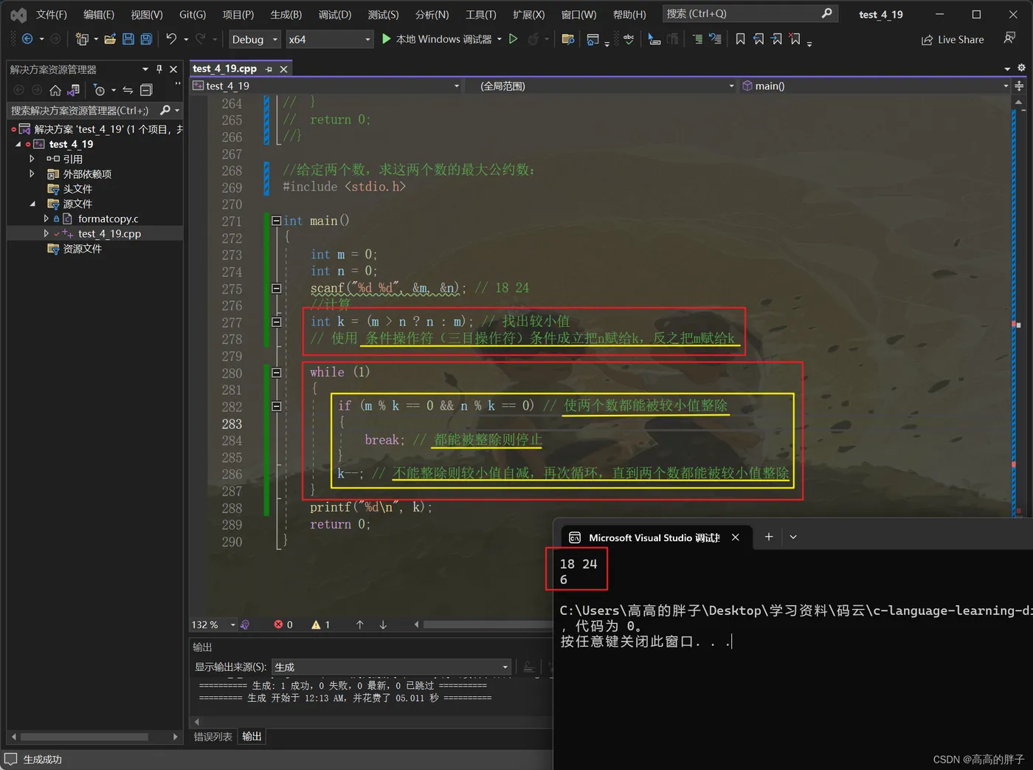Open the Git(G) menu
Image resolution: width=1033 pixels, height=770 pixels.
coord(193,14)
